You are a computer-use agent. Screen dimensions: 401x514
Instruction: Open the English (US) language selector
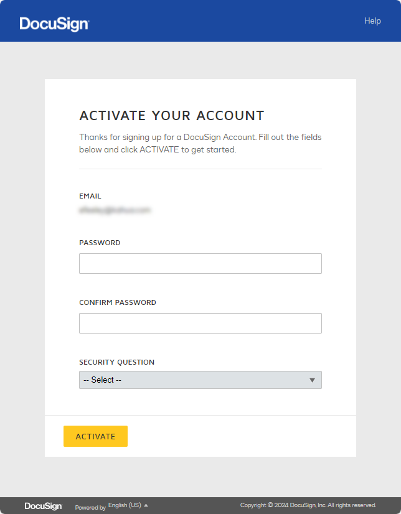click(x=125, y=505)
